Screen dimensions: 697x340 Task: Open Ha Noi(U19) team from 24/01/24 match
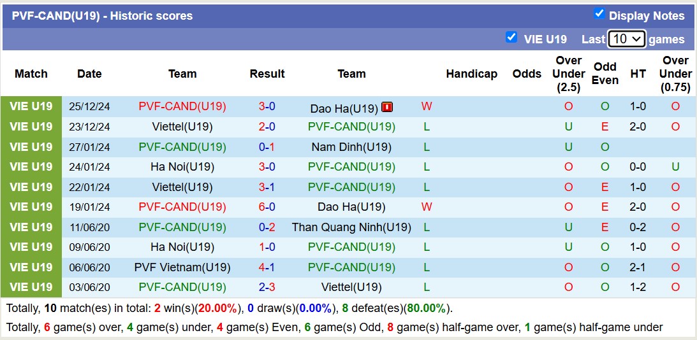pyautogui.click(x=182, y=167)
